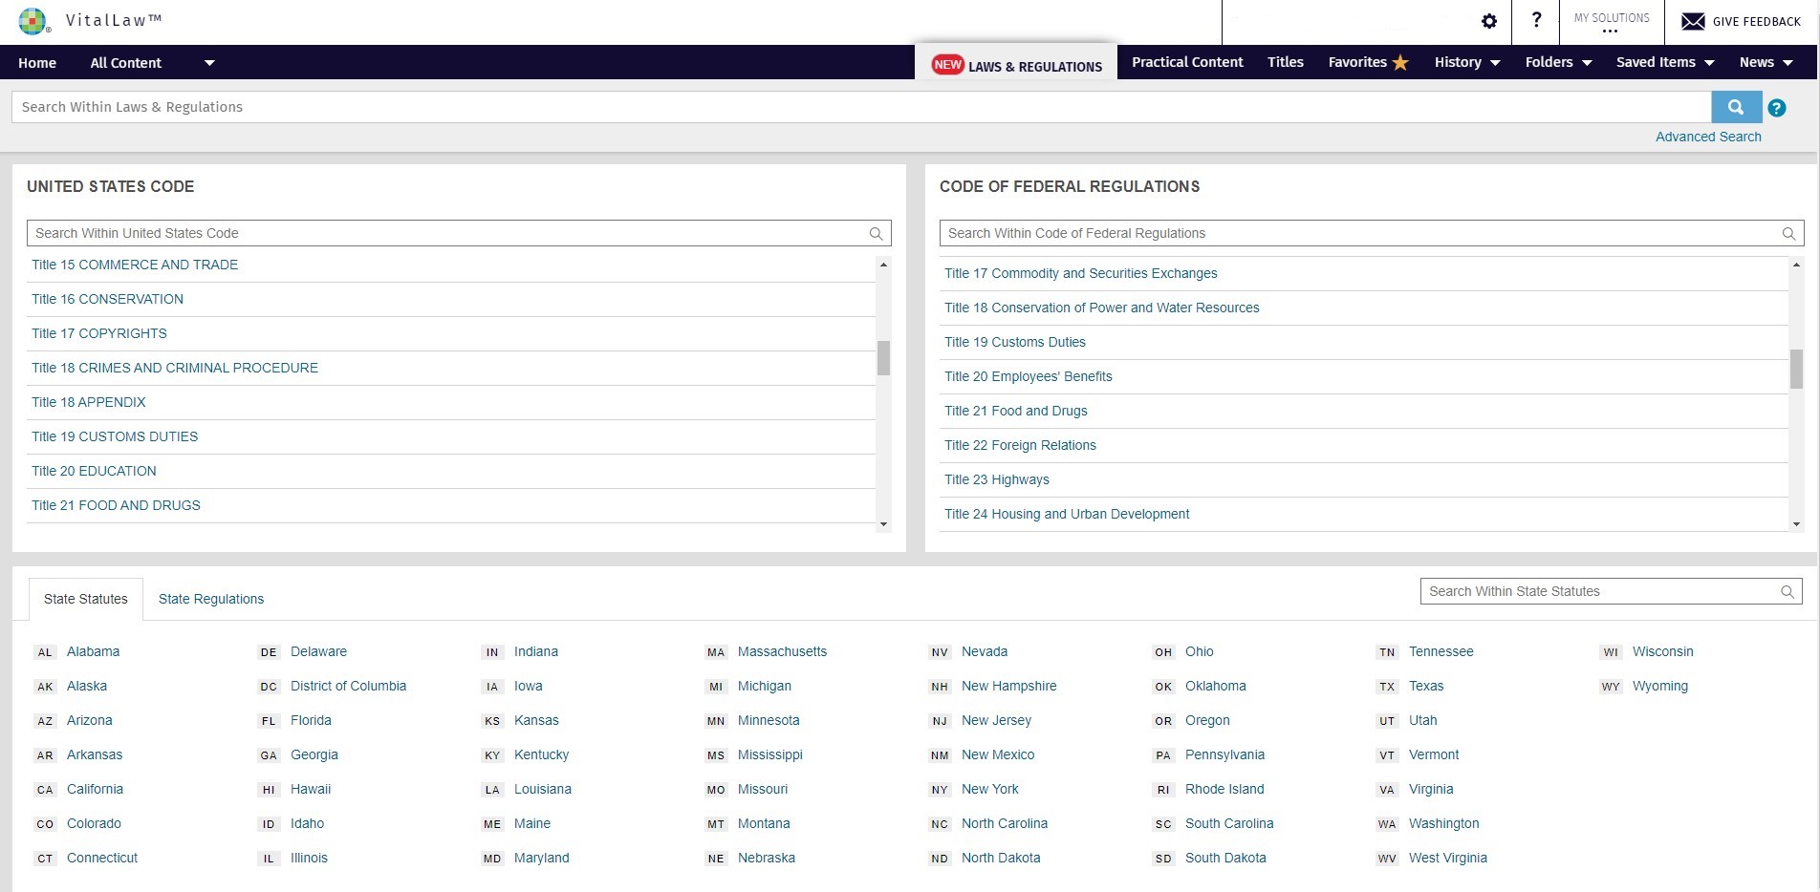
Task: Switch to the State Regulations tab
Action: tap(210, 599)
